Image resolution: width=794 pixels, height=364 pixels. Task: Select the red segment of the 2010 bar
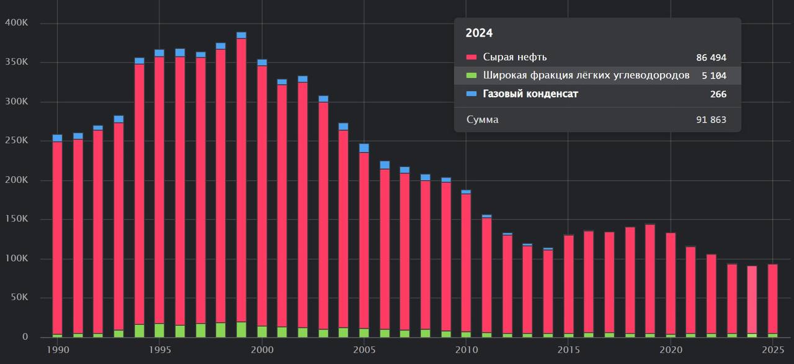(x=466, y=260)
